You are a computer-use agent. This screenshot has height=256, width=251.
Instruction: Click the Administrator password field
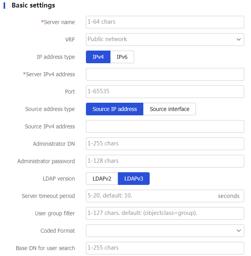pyautogui.click(x=165, y=161)
